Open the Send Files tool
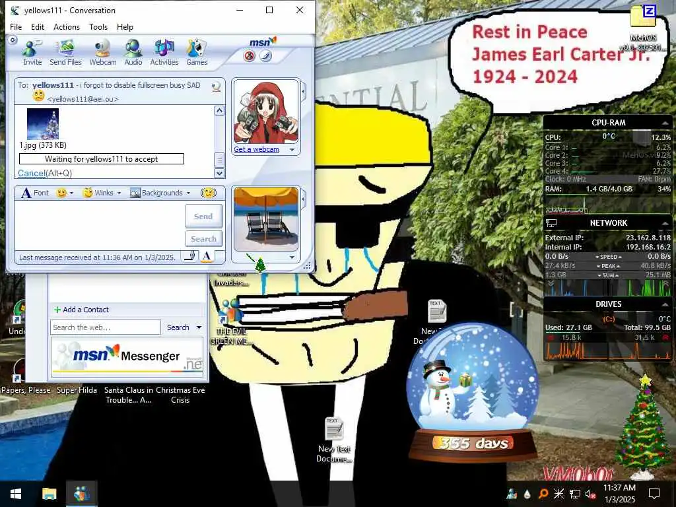The image size is (676, 507). (65, 53)
